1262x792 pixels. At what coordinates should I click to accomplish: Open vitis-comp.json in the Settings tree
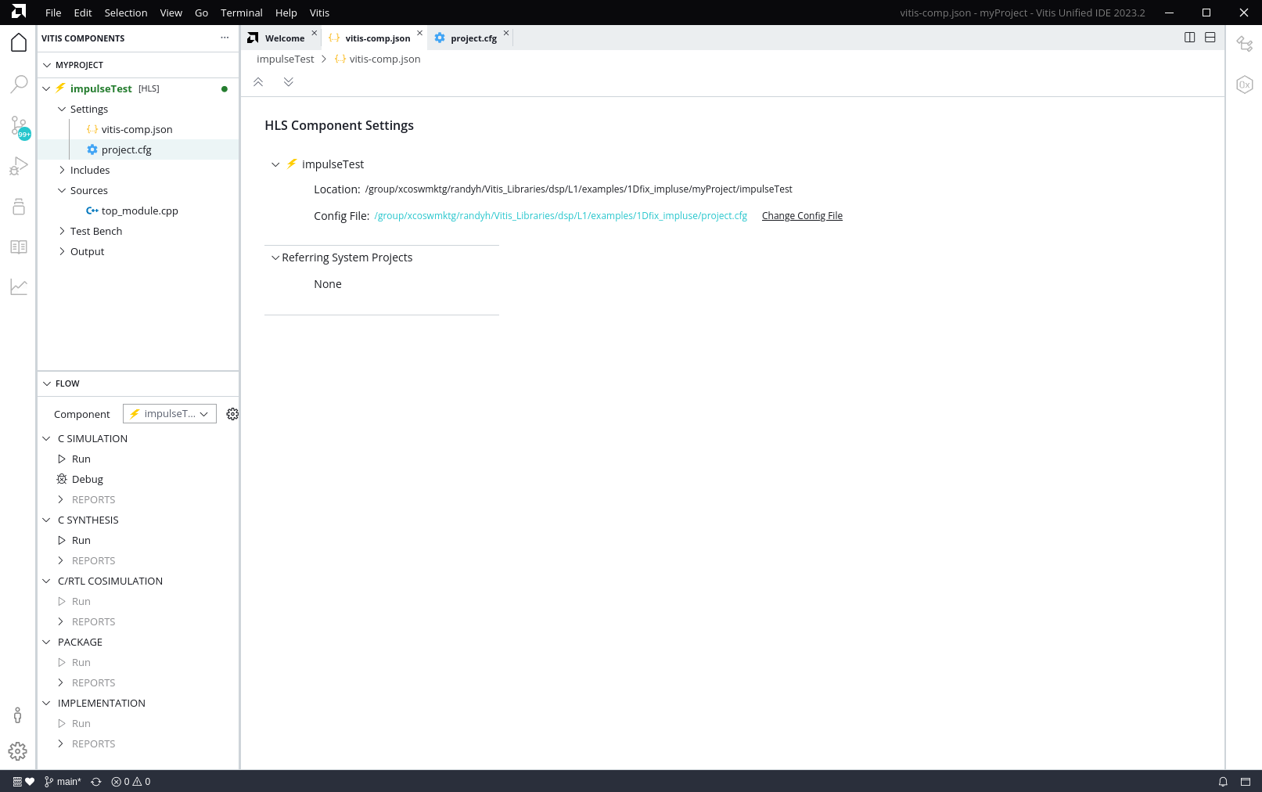pos(137,129)
